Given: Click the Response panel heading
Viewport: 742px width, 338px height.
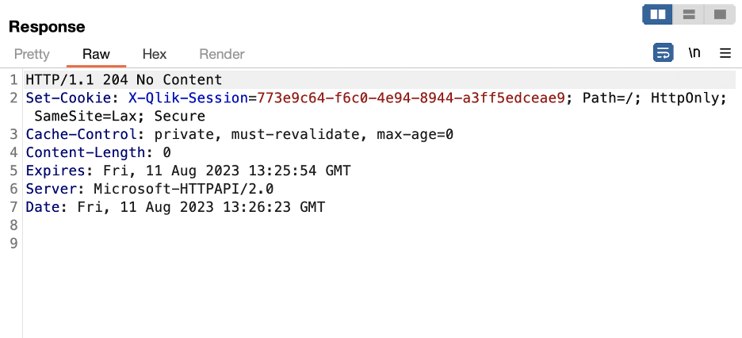Looking at the screenshot, I should pos(47,27).
